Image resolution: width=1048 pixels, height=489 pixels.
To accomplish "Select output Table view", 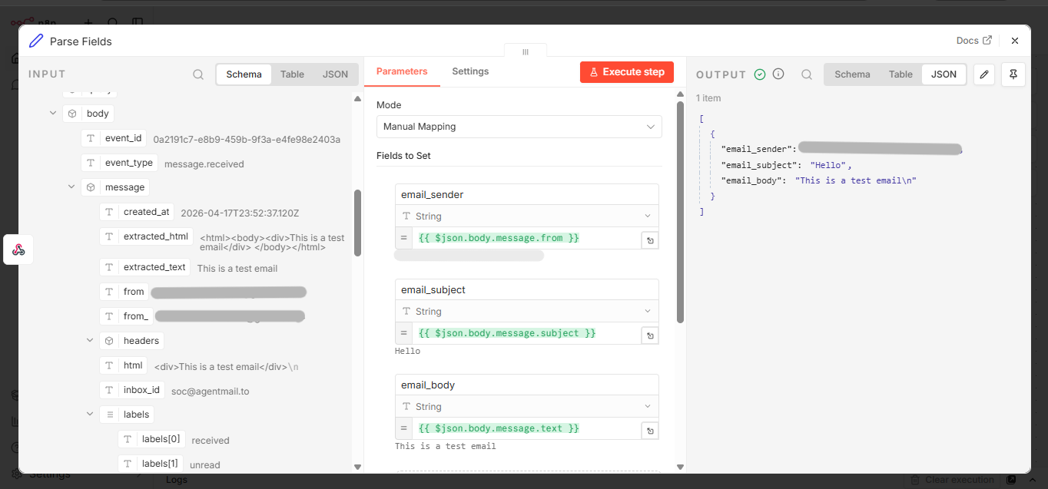I will pos(900,74).
